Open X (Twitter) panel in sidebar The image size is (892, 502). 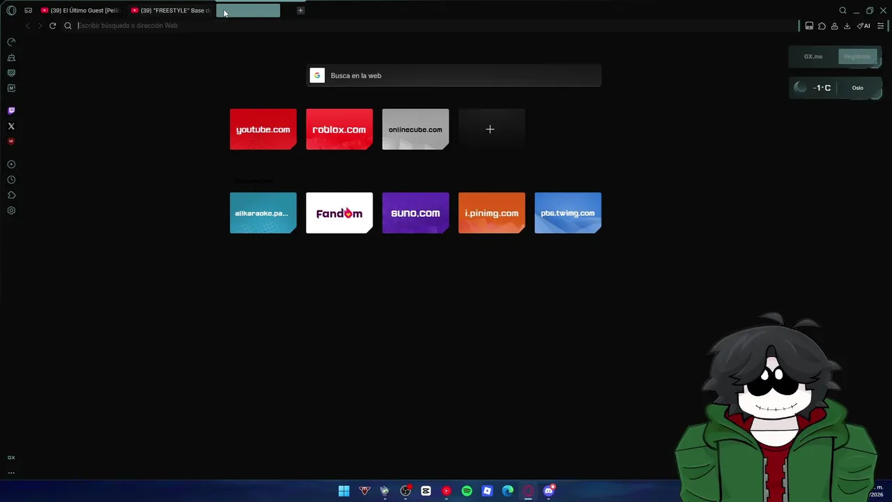(11, 126)
